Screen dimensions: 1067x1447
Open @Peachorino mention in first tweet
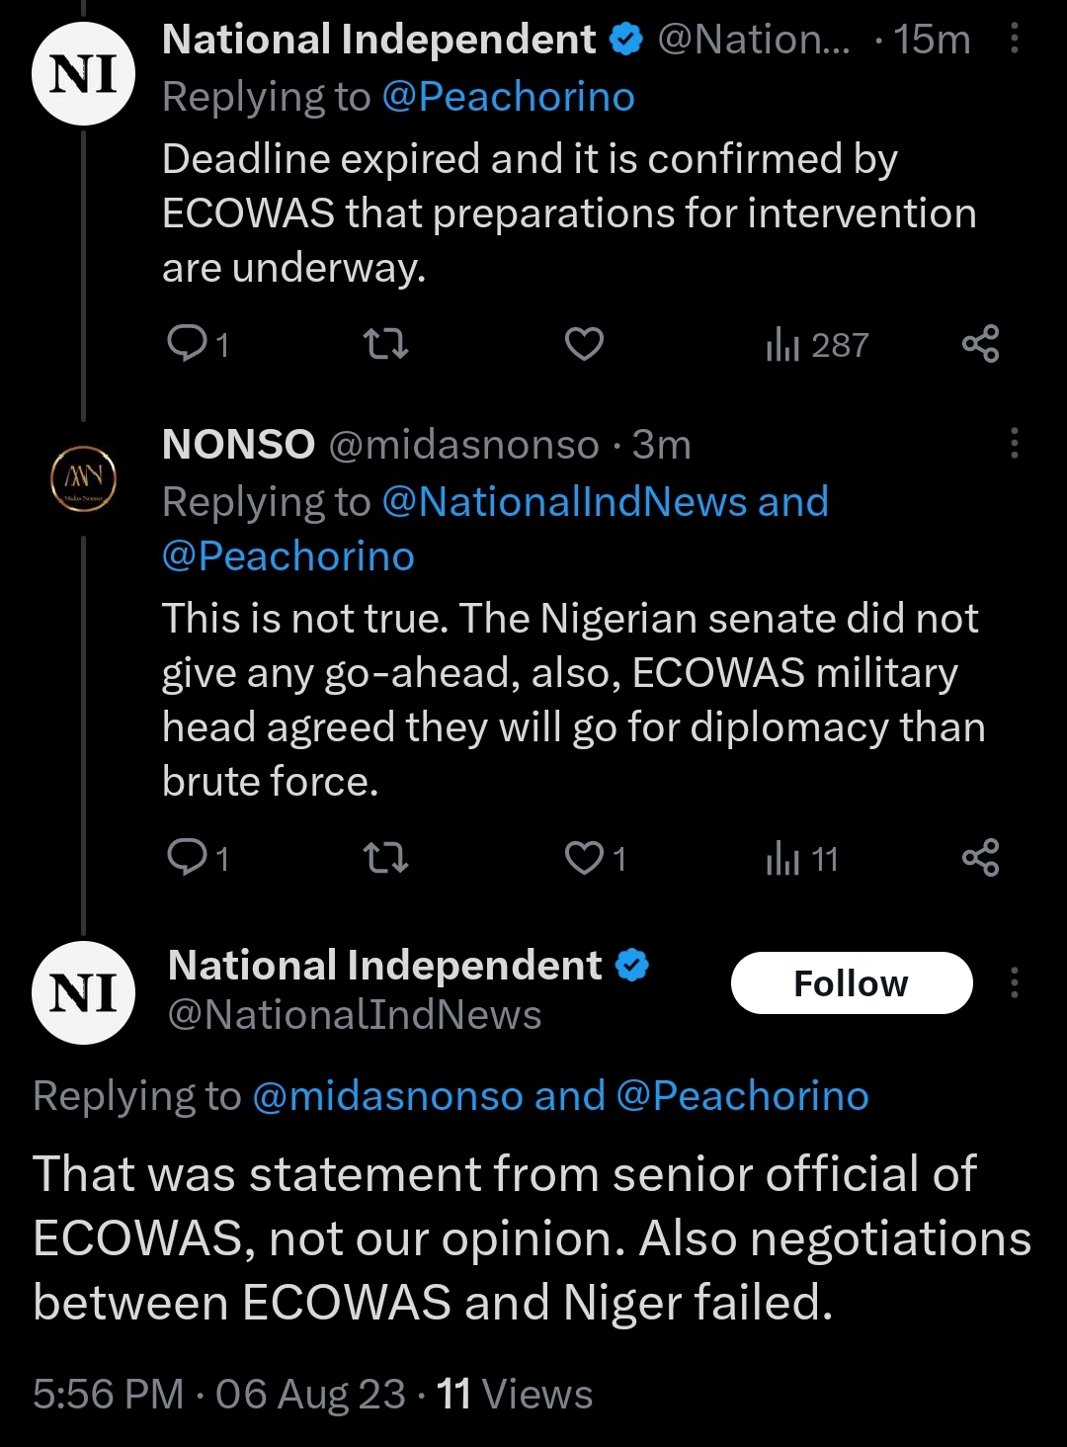[x=508, y=97]
